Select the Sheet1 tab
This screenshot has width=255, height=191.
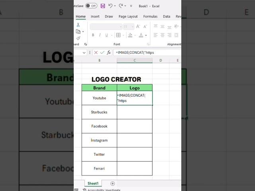pos(93,183)
